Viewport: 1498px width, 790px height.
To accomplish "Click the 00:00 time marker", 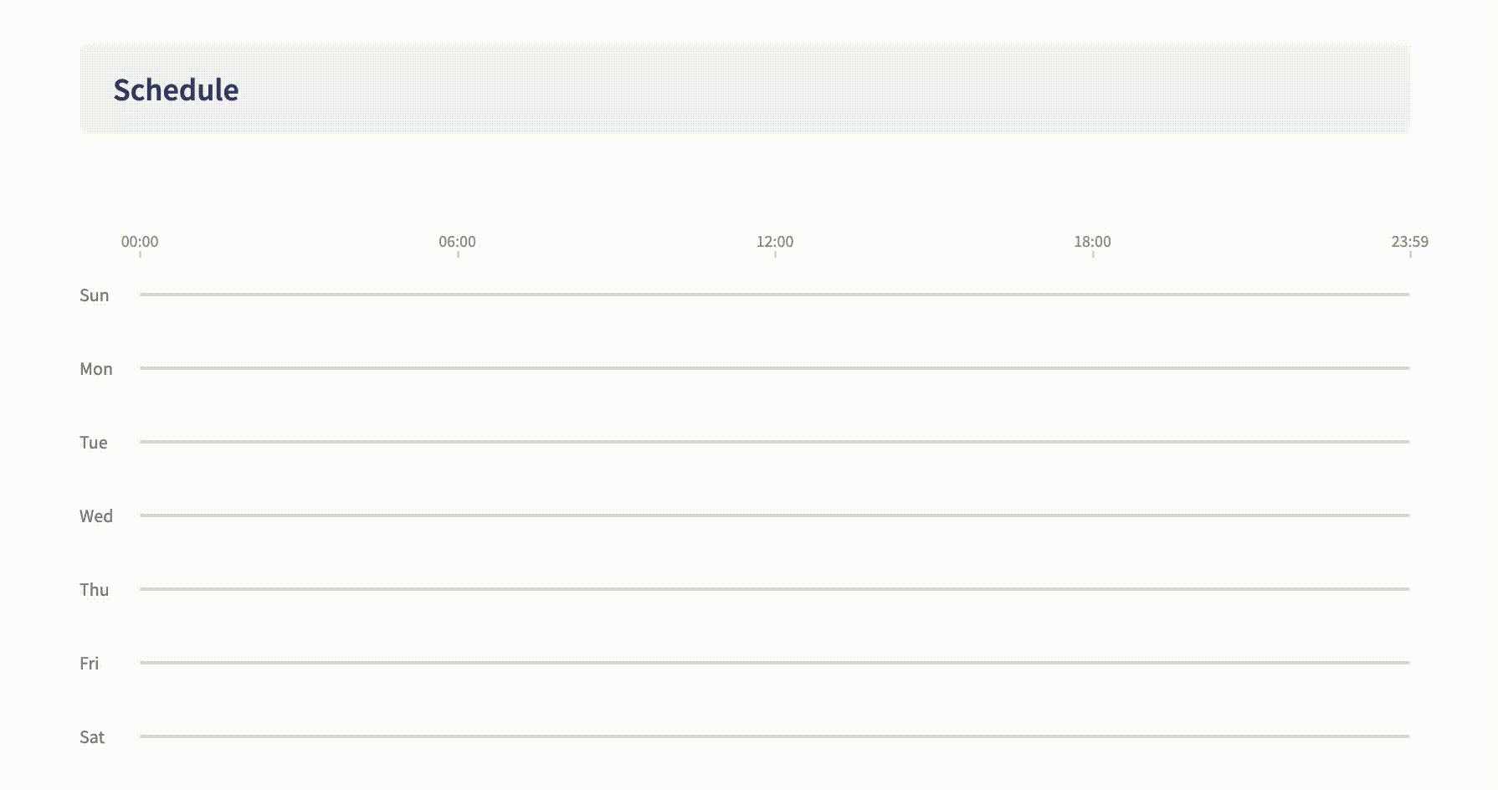I will [x=140, y=242].
